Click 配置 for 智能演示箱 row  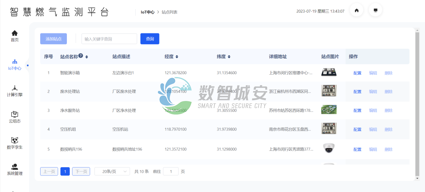point(357,73)
